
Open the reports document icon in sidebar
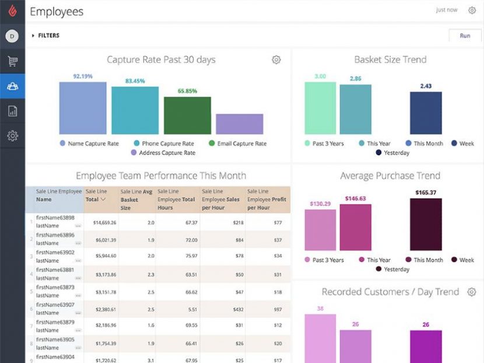tap(11, 111)
